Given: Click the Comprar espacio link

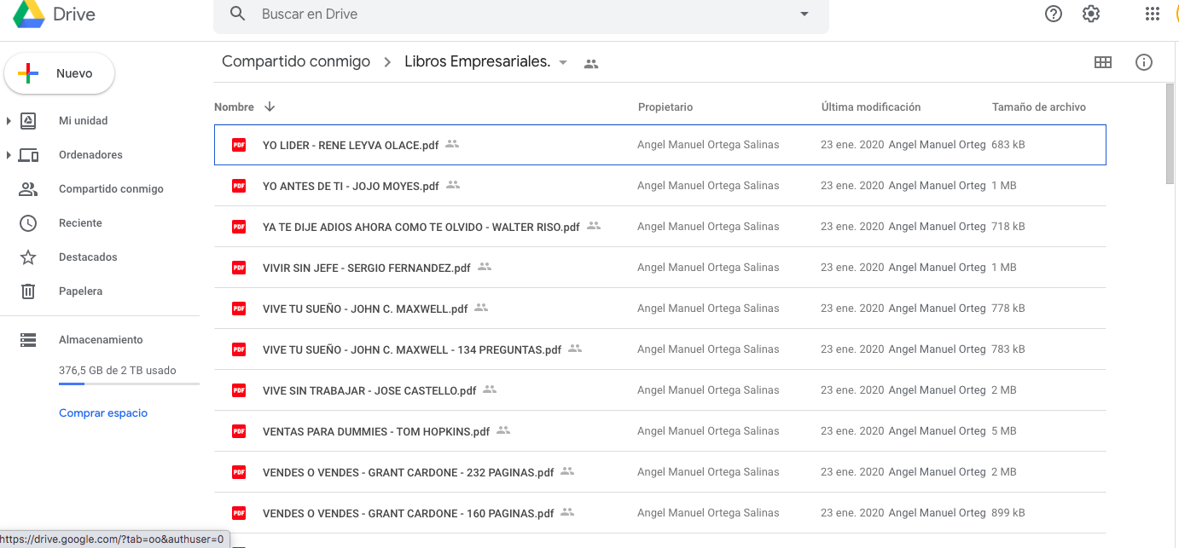Looking at the screenshot, I should coord(103,413).
